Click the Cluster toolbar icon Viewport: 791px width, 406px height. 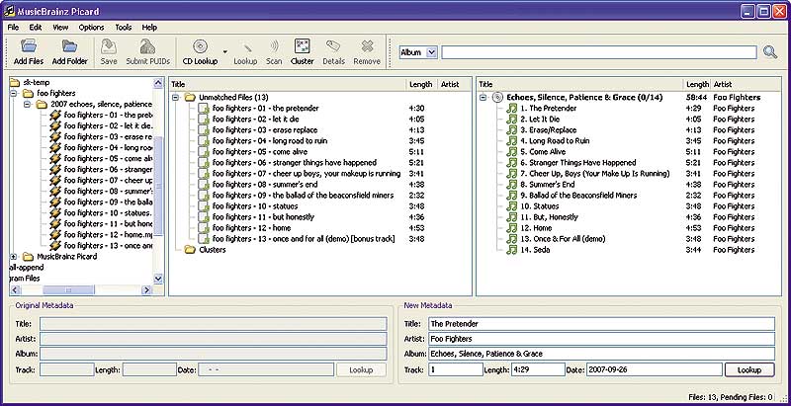(x=303, y=46)
